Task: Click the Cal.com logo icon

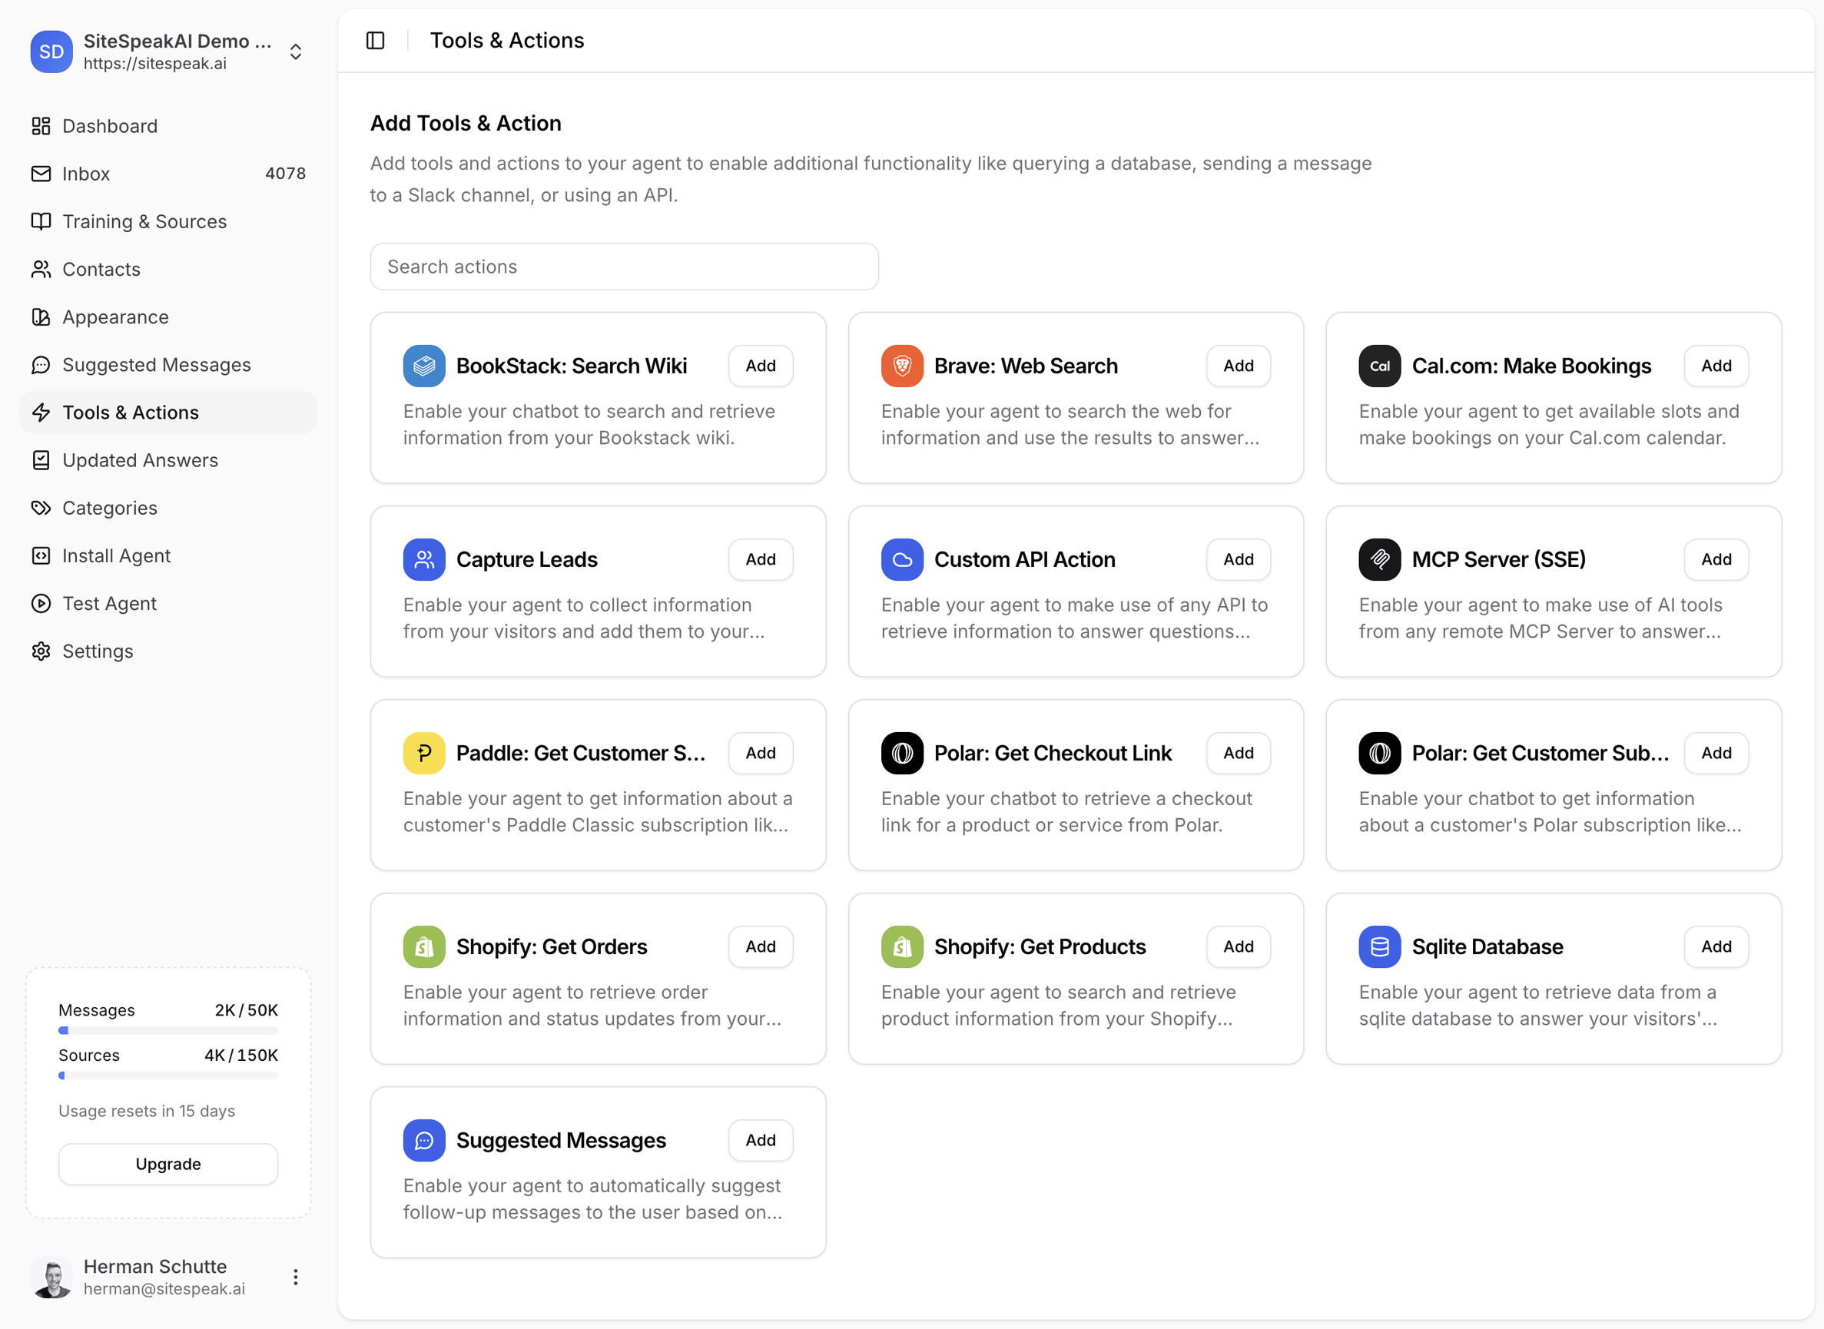Action: (x=1379, y=366)
